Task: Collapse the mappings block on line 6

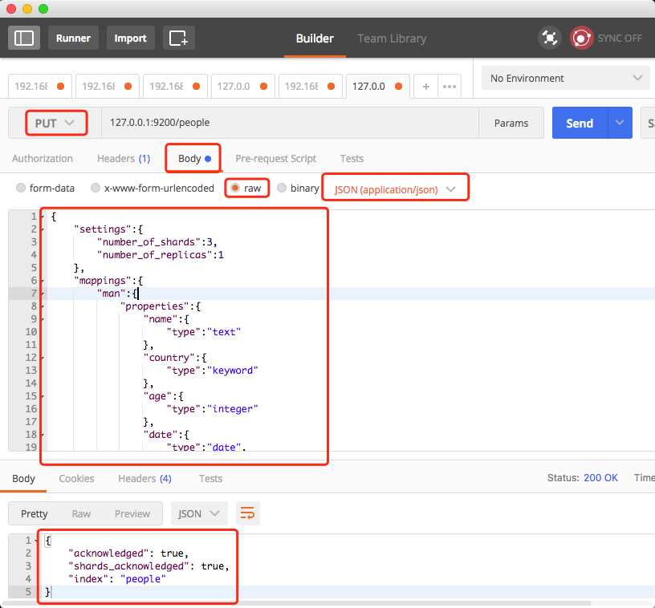Action: click(42, 281)
